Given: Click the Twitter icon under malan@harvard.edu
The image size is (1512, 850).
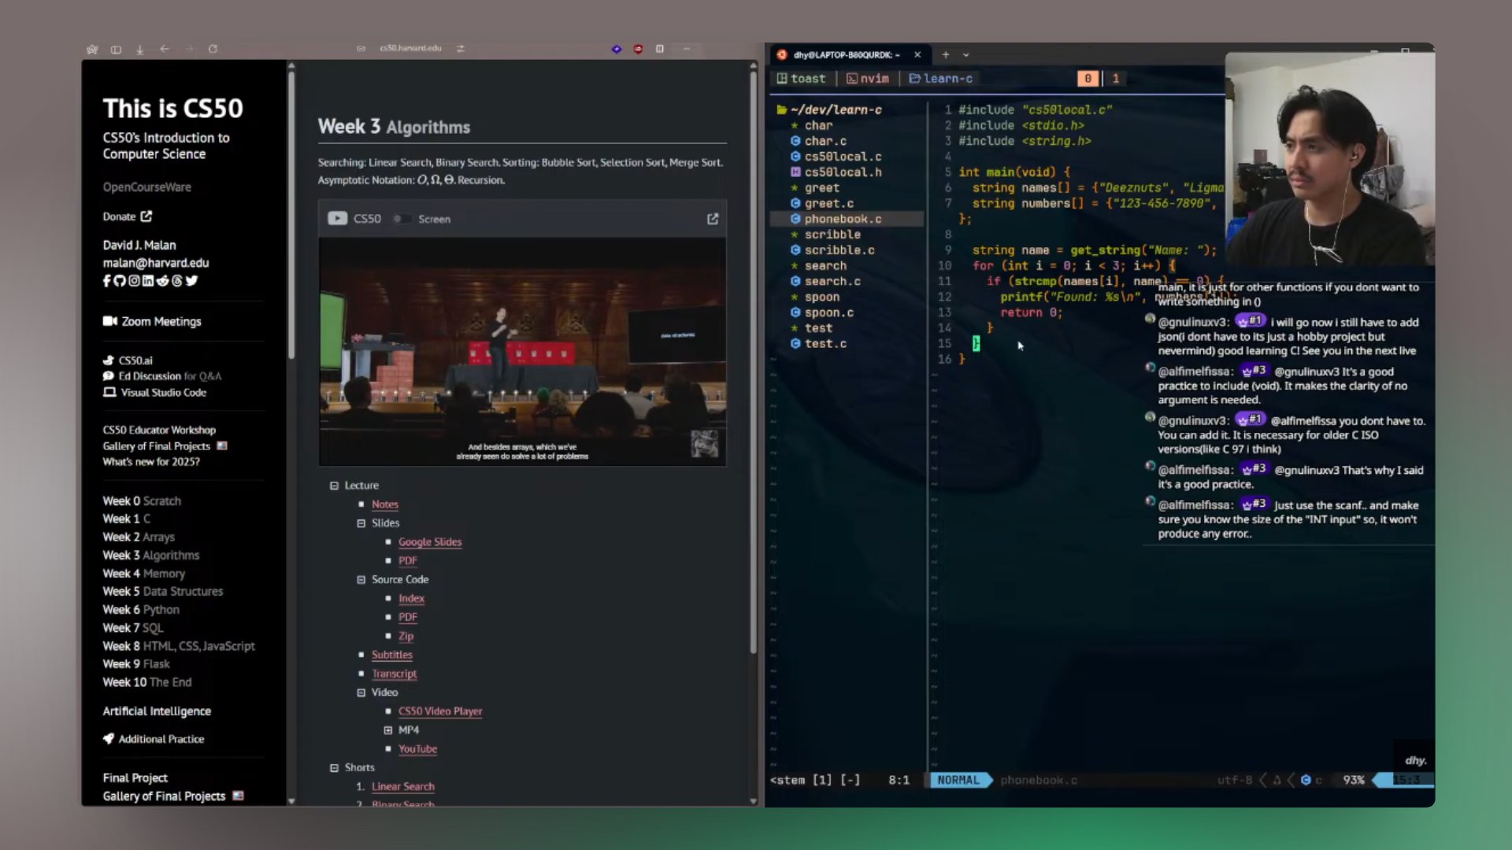Looking at the screenshot, I should [191, 281].
